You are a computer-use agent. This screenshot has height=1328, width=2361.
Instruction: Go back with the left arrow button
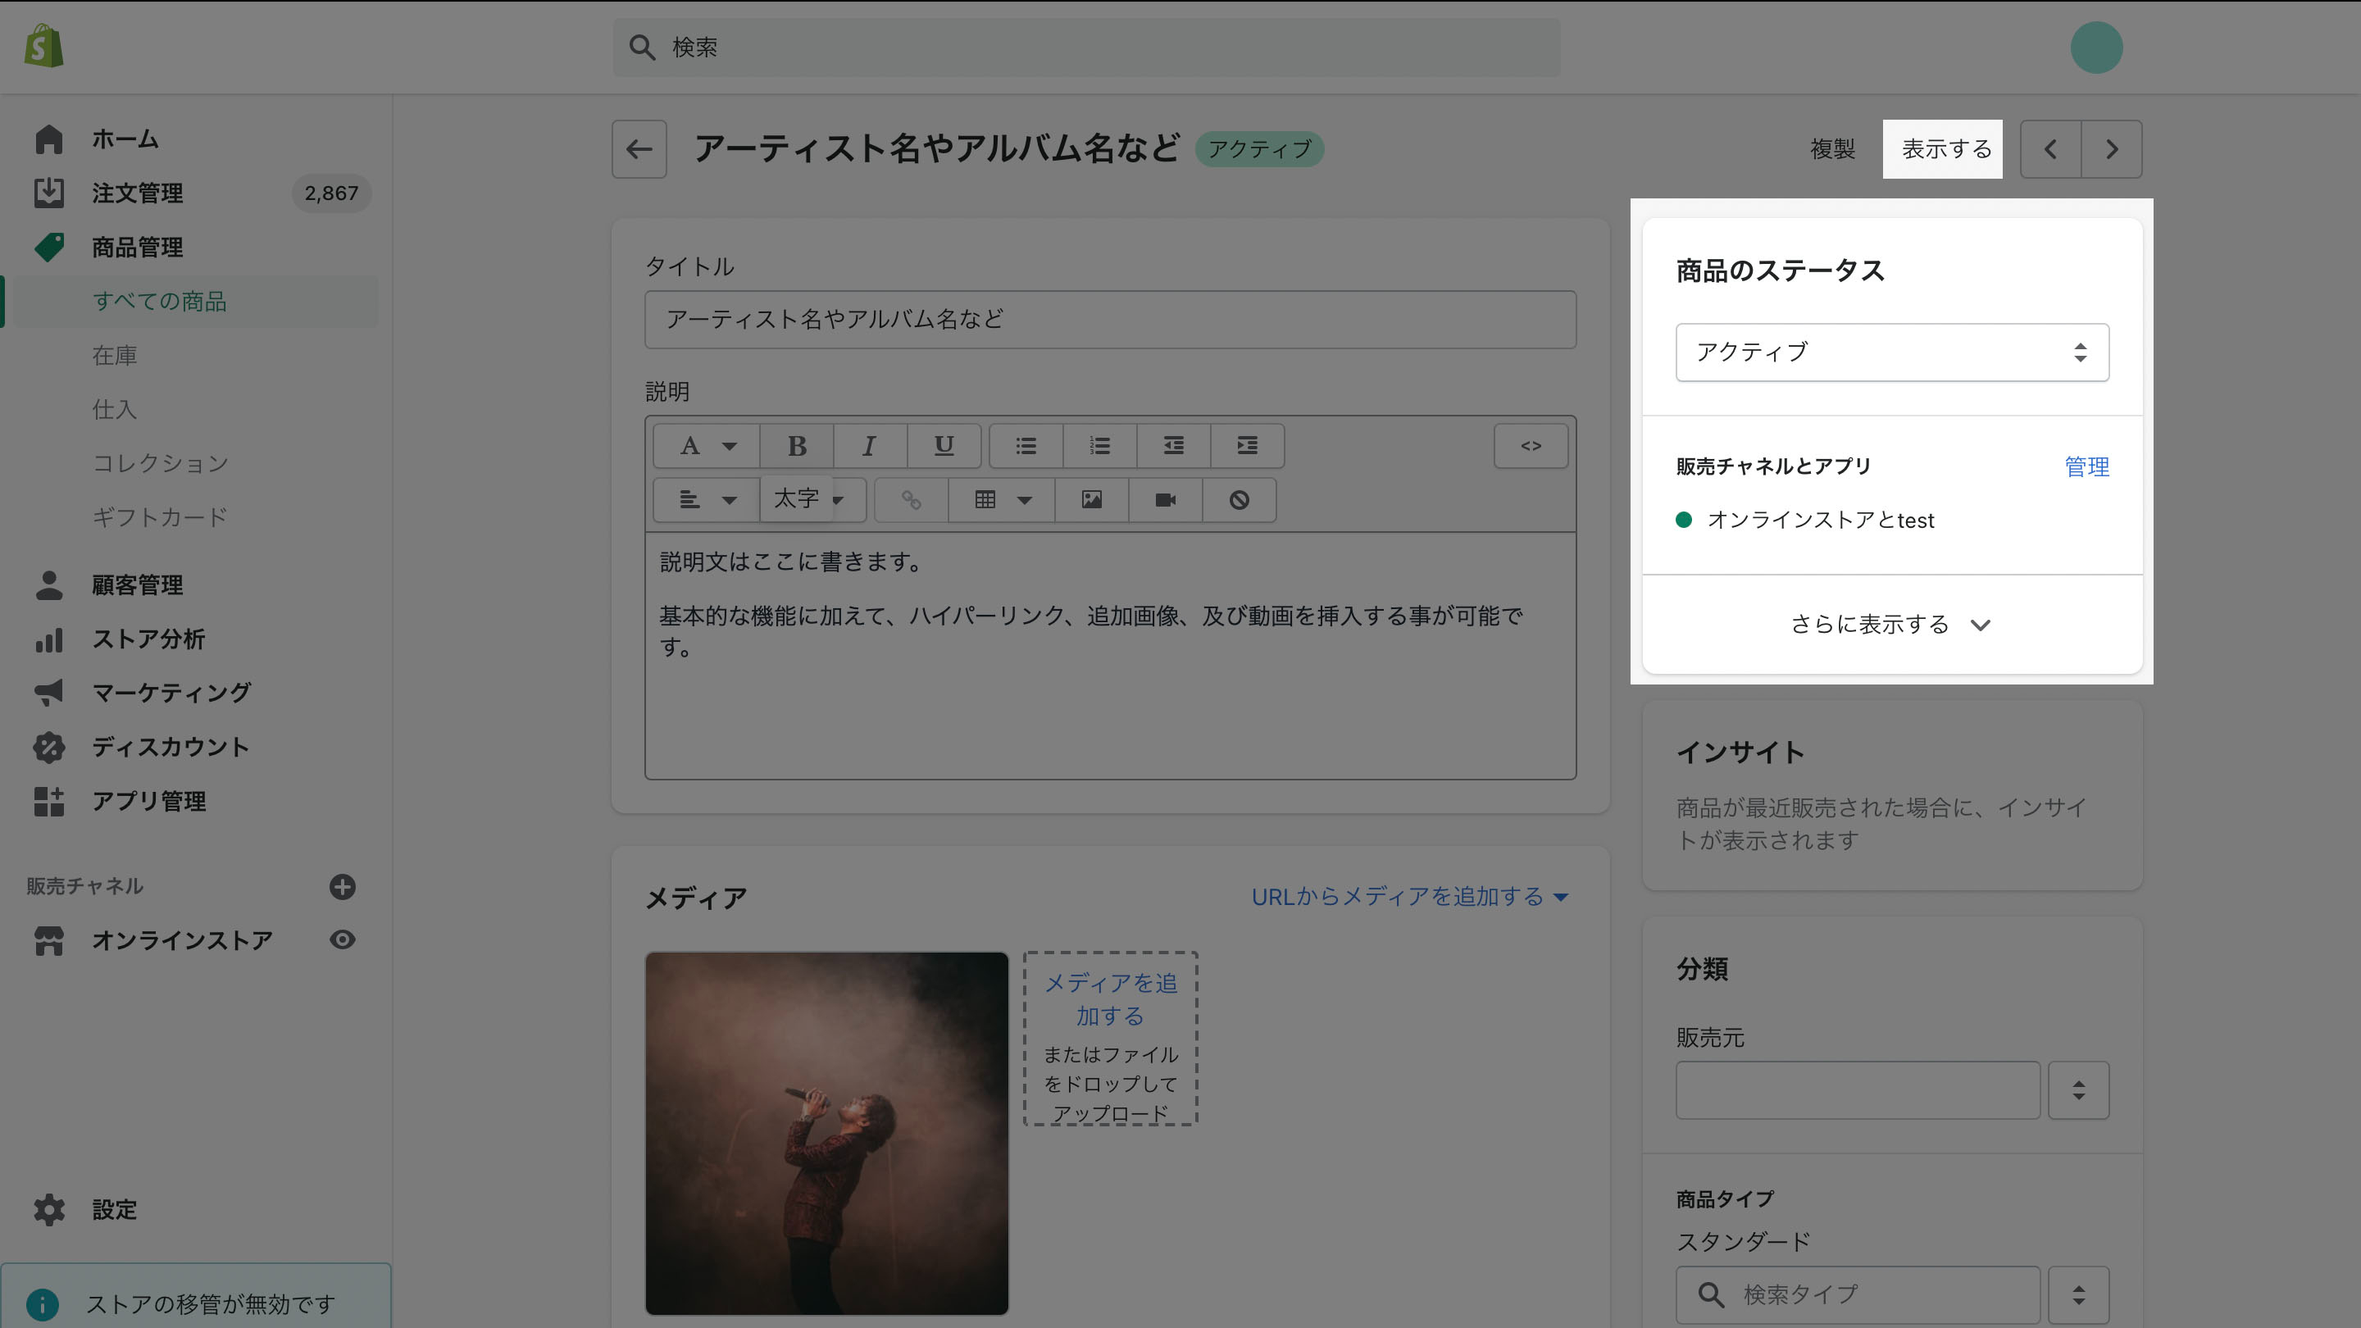point(639,148)
